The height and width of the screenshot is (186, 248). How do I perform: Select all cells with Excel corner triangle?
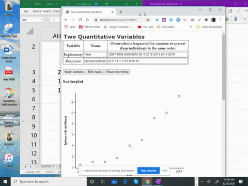click(30, 31)
